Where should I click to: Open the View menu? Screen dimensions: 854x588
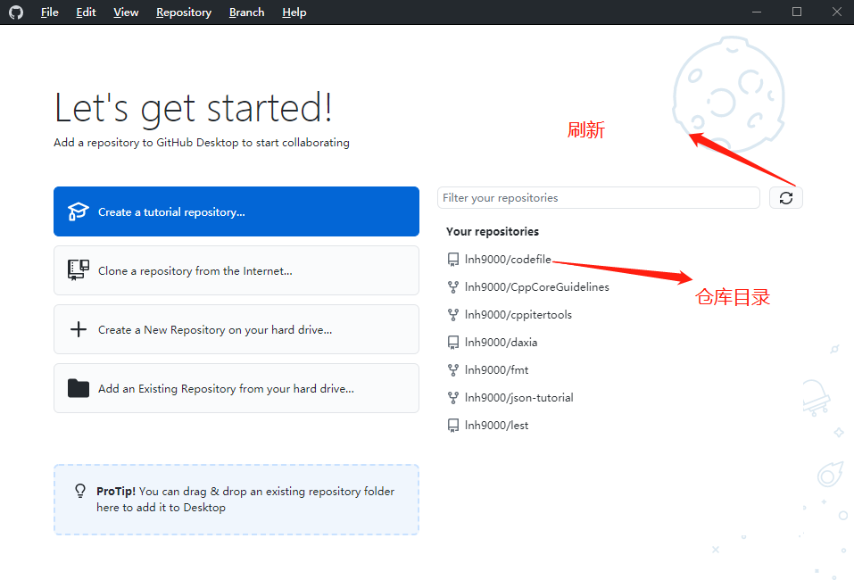(x=126, y=12)
